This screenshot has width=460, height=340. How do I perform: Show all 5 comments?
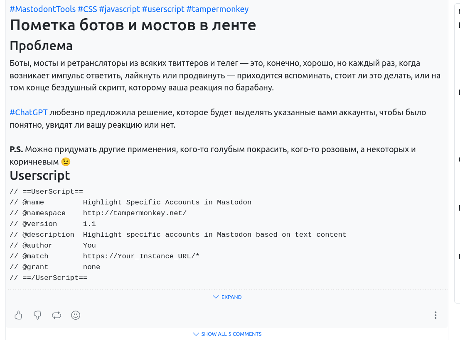coord(227,334)
